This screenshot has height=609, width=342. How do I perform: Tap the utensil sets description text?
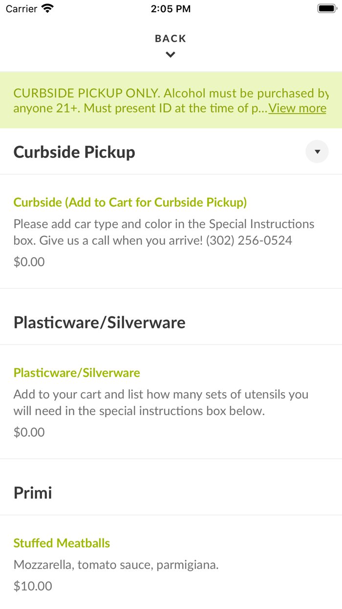[161, 402]
